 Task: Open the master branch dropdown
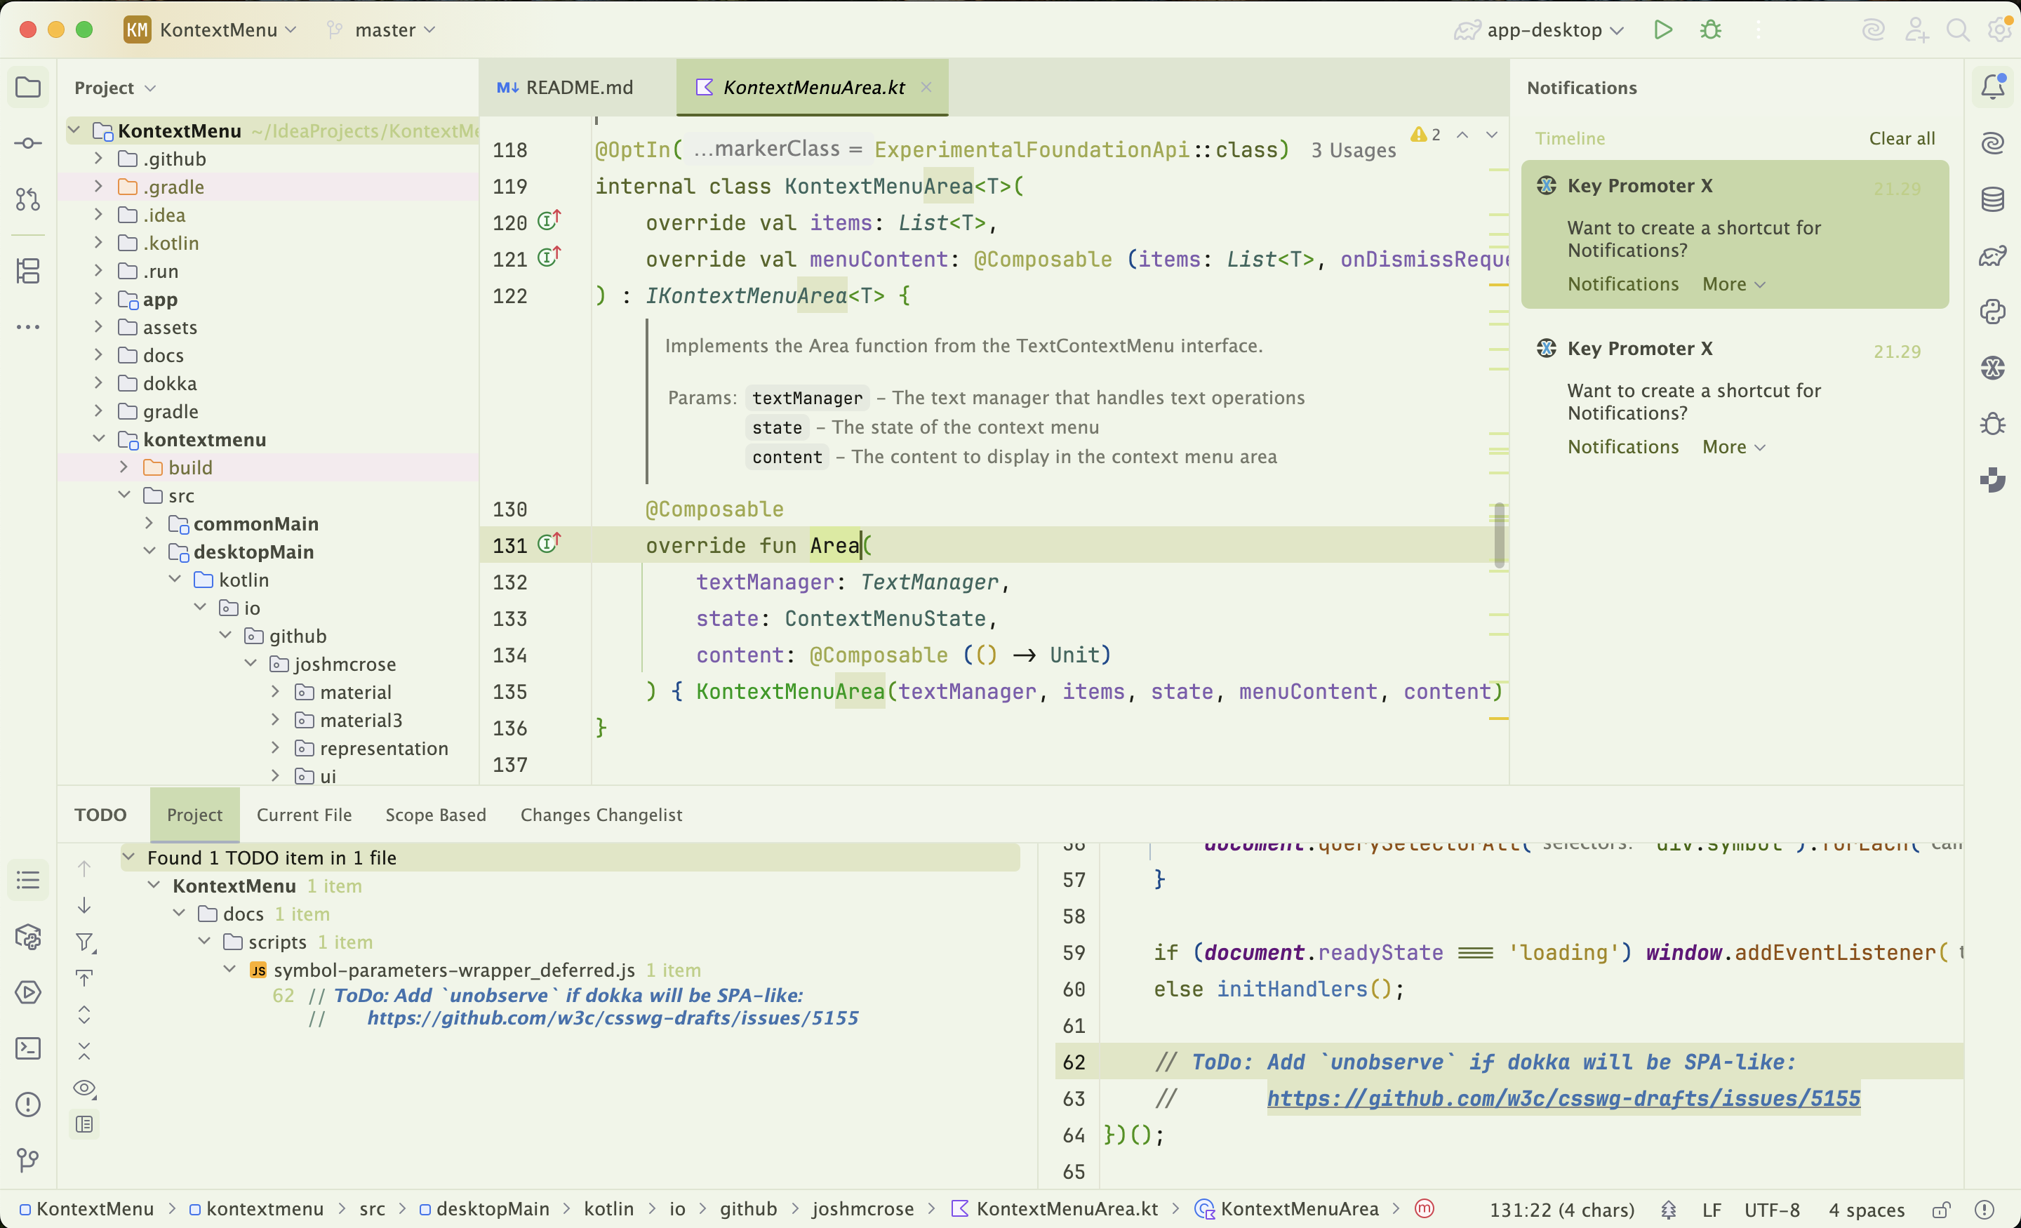pyautogui.click(x=382, y=30)
